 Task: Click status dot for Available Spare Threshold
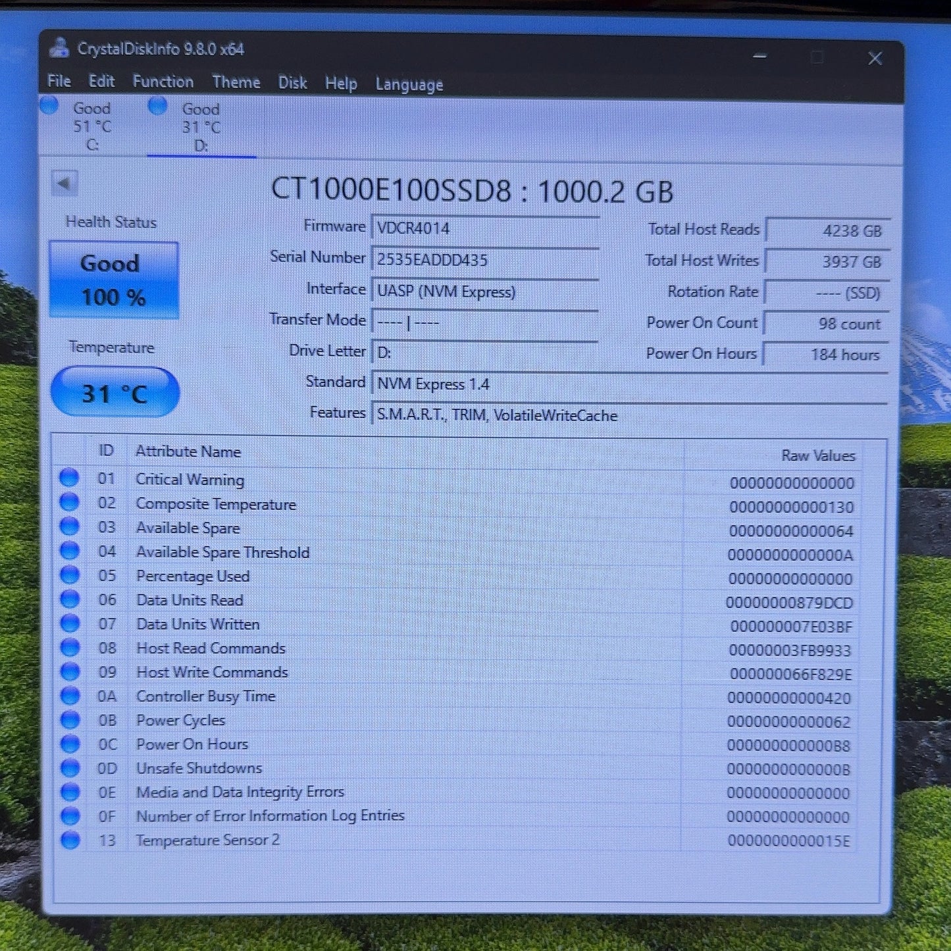69,550
